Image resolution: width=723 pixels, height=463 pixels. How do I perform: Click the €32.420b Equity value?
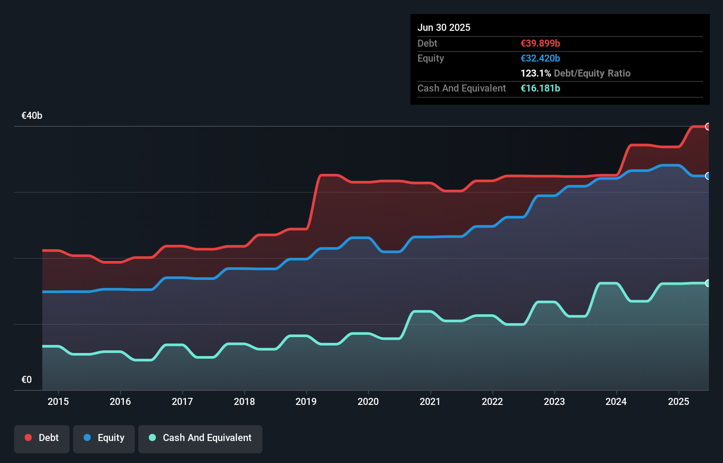[540, 58]
